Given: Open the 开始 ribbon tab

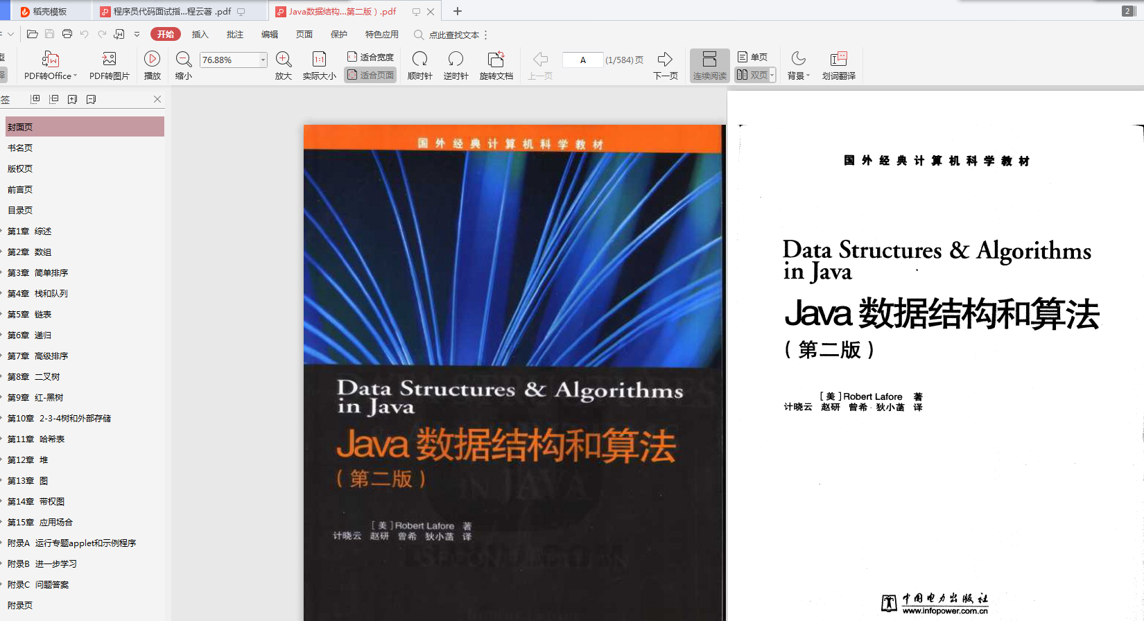Looking at the screenshot, I should (166, 34).
